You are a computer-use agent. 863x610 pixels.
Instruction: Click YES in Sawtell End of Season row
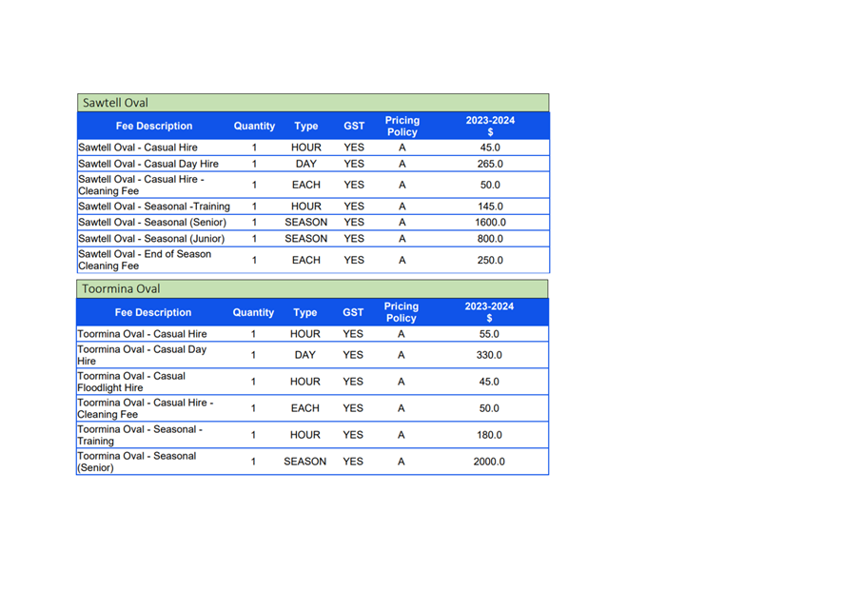pyautogui.click(x=354, y=261)
